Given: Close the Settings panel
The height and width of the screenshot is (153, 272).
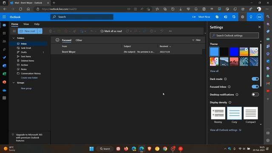Looking at the screenshot, I should pyautogui.click(x=259, y=27).
